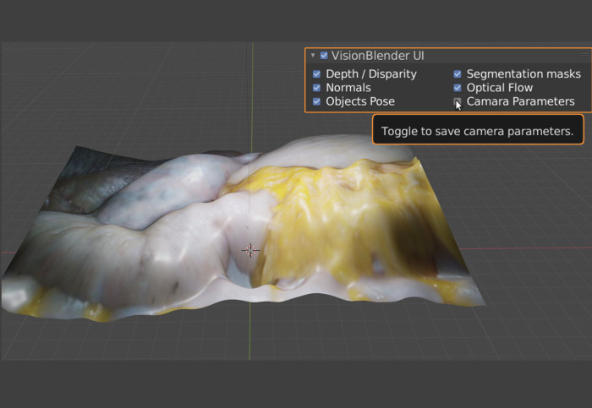The height and width of the screenshot is (408, 592).
Task: Click the 3D cursor crosshair in viewport
Action: [x=250, y=250]
